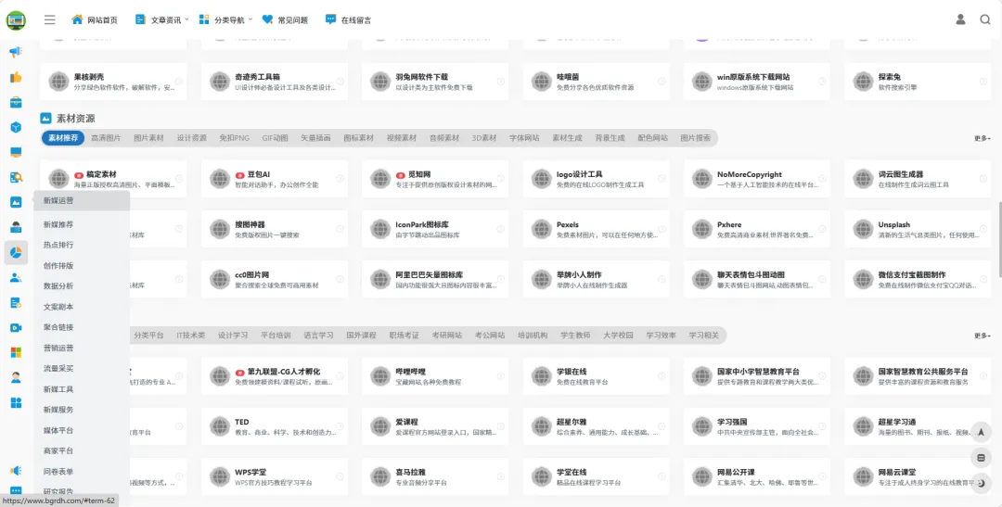Select the video camera icon in sidebar
The width and height of the screenshot is (1002, 507).
[x=16, y=327]
